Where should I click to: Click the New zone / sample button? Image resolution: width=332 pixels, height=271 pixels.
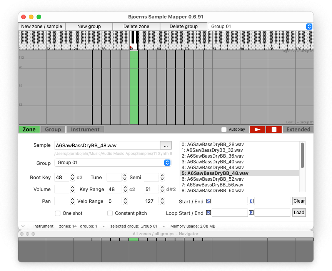click(x=42, y=27)
